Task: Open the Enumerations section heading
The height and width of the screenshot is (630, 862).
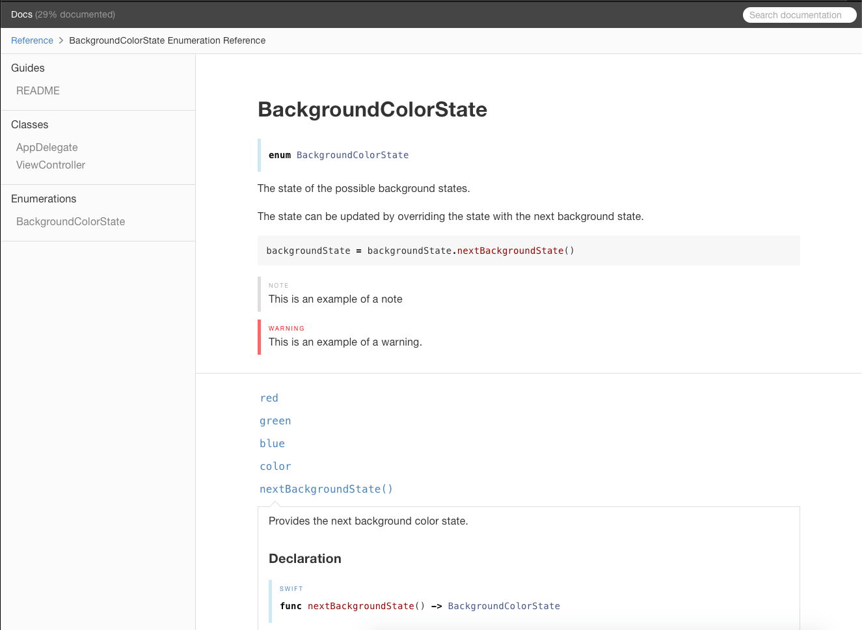Action: 44,199
